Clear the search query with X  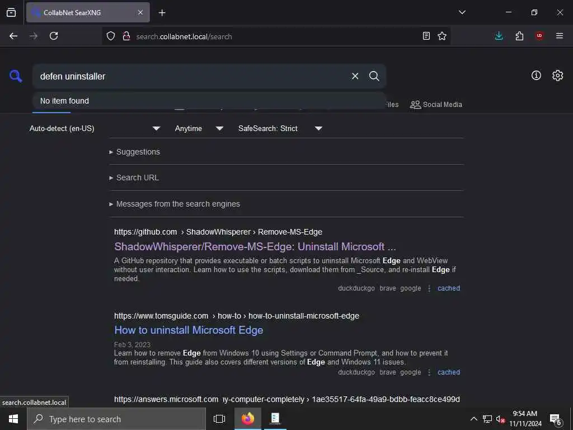[x=355, y=76]
